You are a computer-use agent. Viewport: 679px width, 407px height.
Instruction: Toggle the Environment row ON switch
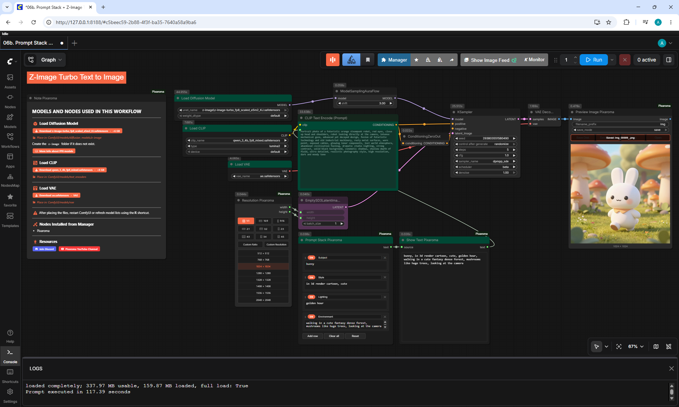pos(311,317)
